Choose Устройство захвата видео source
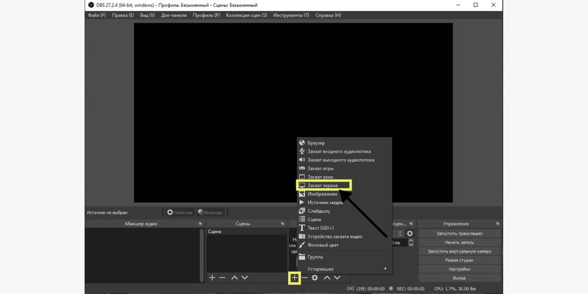Screen dimensions: 588x294 [x=344, y=236]
